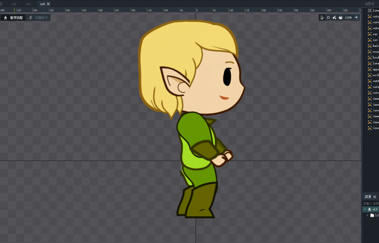379x243 pixels.
Task: Click the 122% zoom value
Action: [348, 18]
